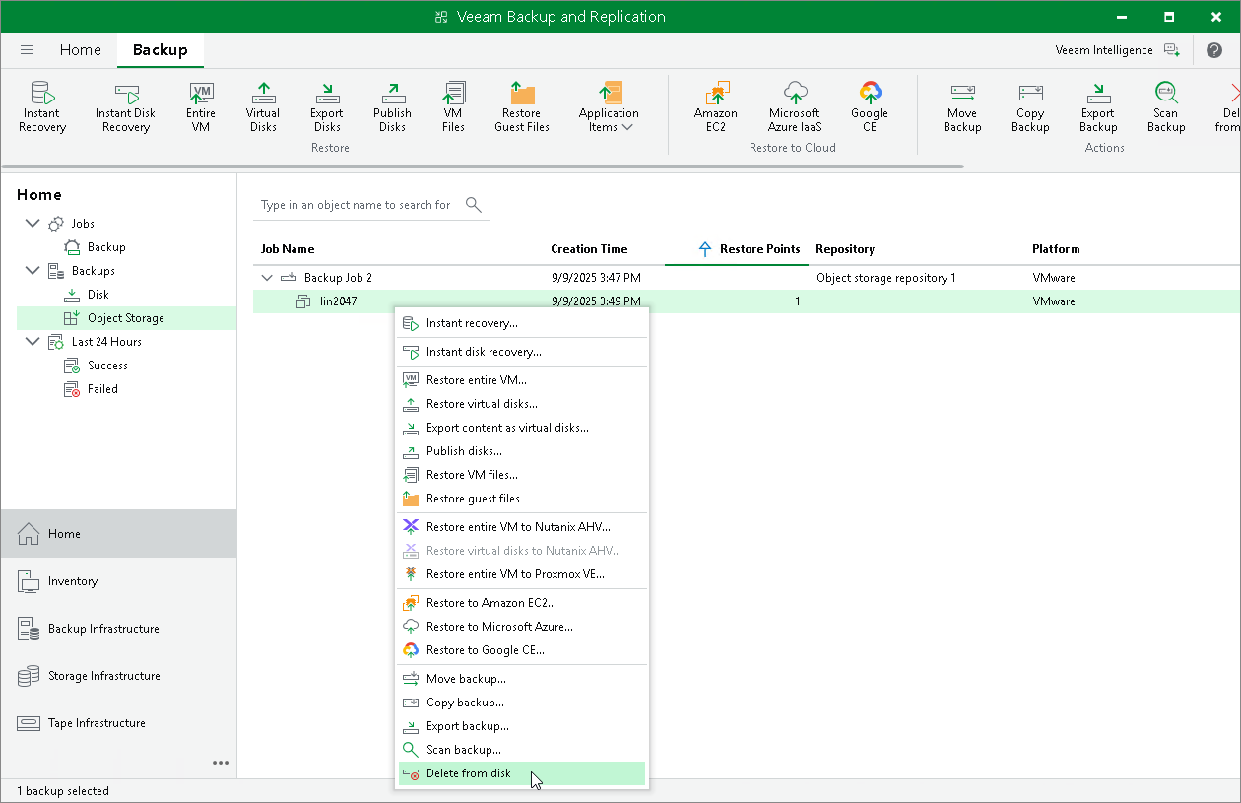Select the Home view button
The height and width of the screenshot is (803, 1241).
(118, 534)
